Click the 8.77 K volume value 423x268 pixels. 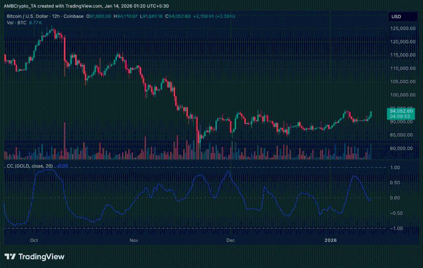[x=36, y=23]
